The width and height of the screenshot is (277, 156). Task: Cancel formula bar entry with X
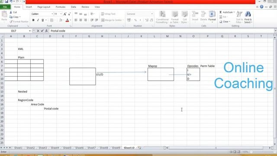click(38, 31)
